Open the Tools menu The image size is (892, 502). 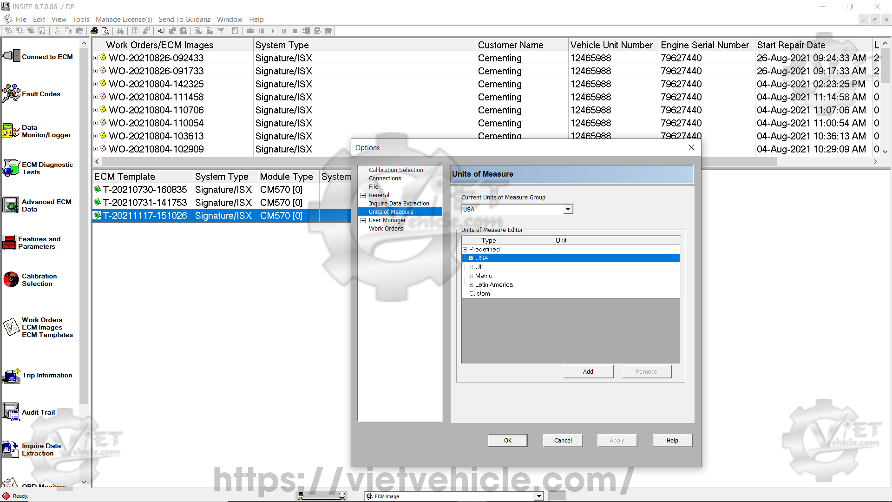(x=81, y=19)
